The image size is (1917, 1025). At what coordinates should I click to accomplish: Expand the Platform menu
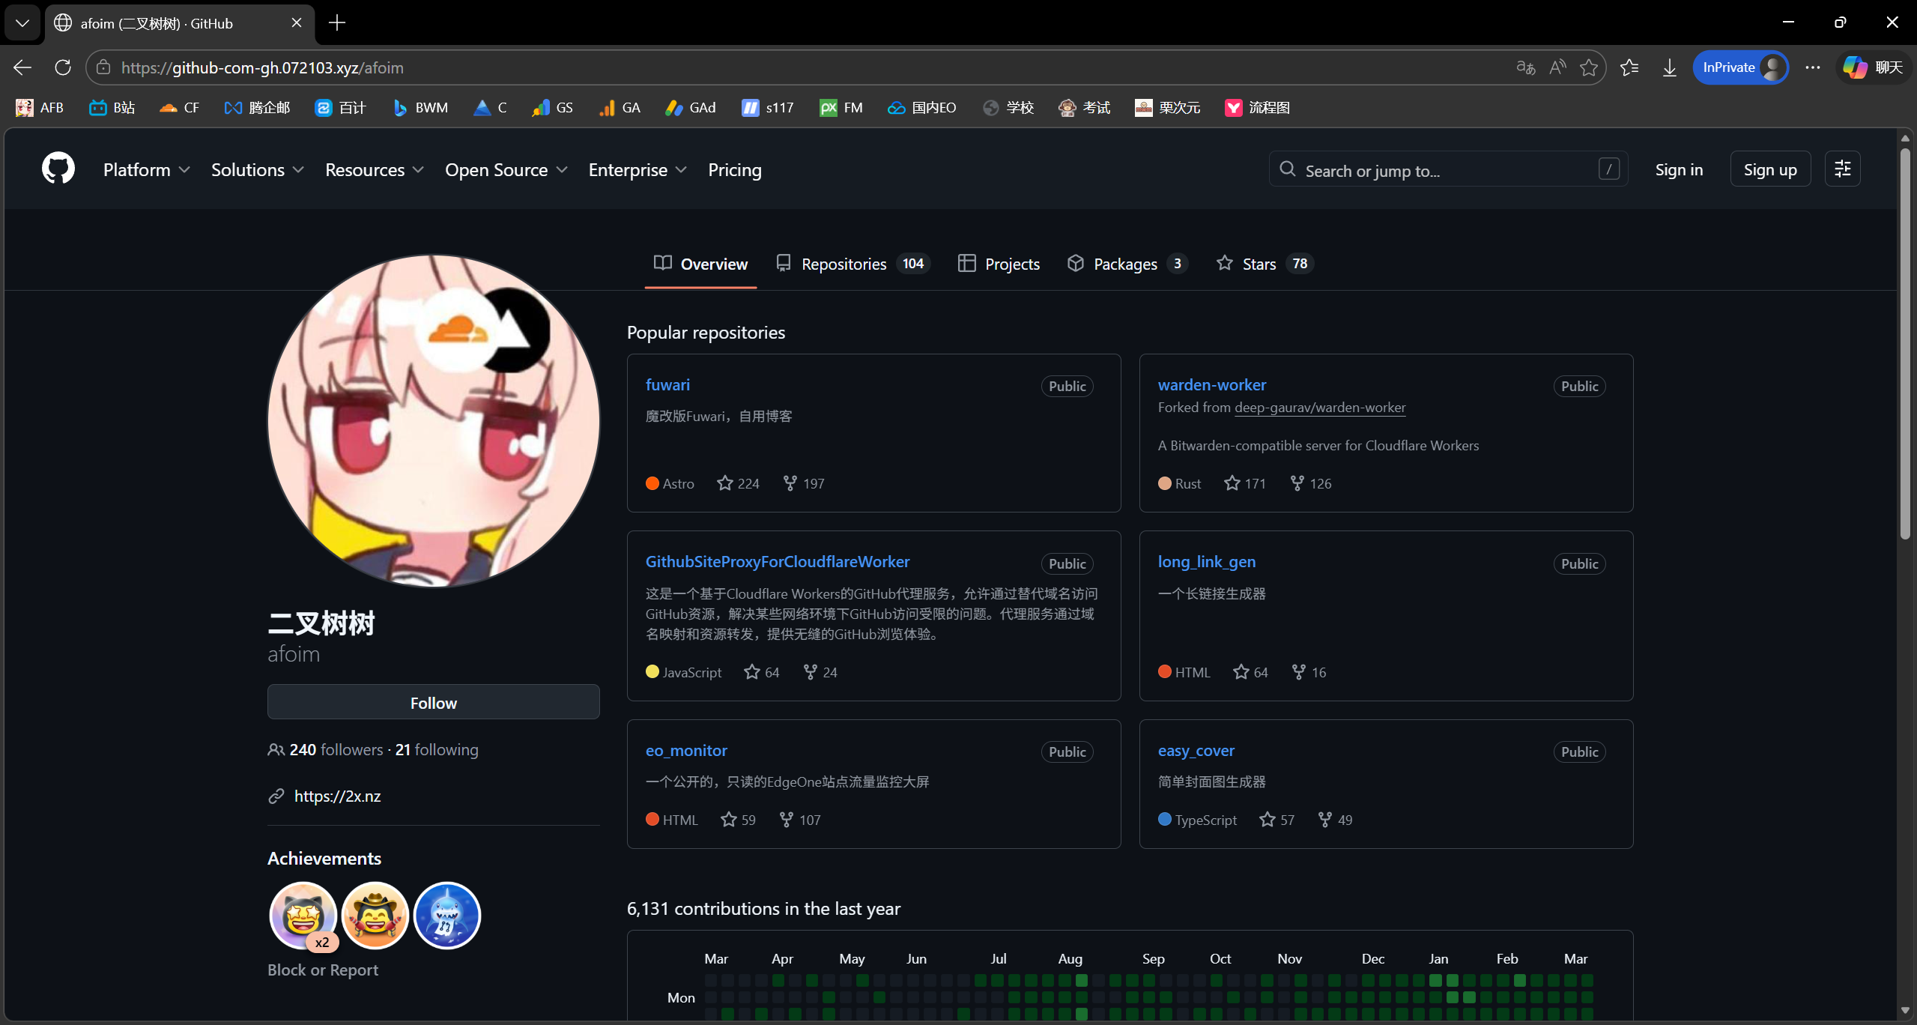146,170
